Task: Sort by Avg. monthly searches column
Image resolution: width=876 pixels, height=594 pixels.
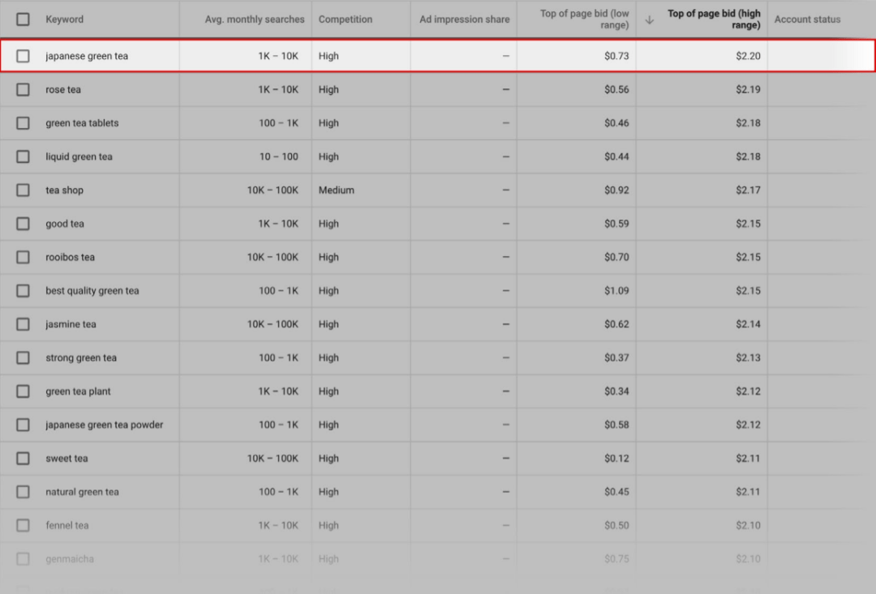Action: (255, 19)
